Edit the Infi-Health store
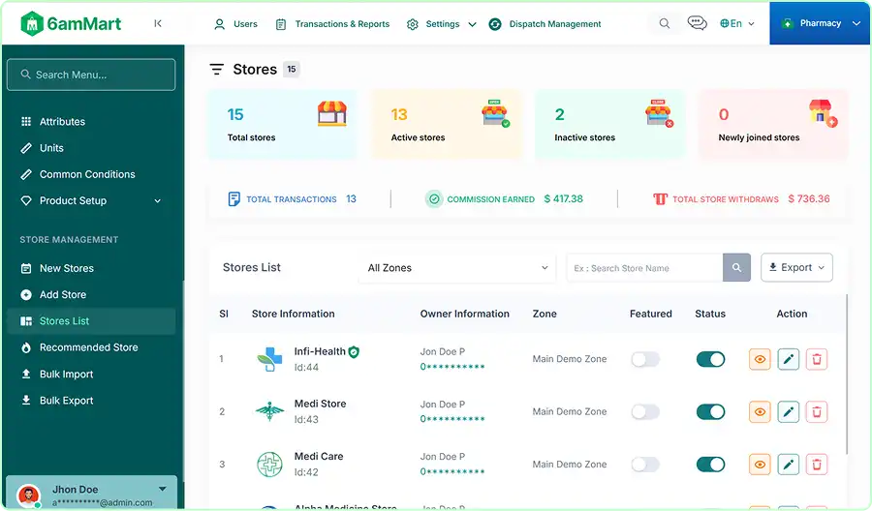 coord(788,359)
